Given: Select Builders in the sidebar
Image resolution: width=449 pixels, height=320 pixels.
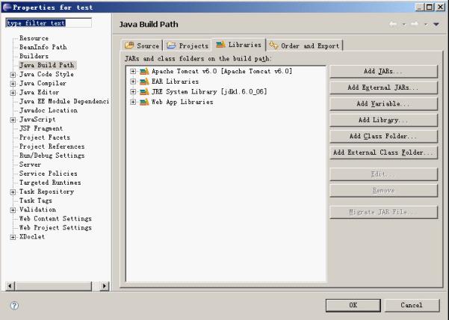Looking at the screenshot, I should (x=34, y=56).
